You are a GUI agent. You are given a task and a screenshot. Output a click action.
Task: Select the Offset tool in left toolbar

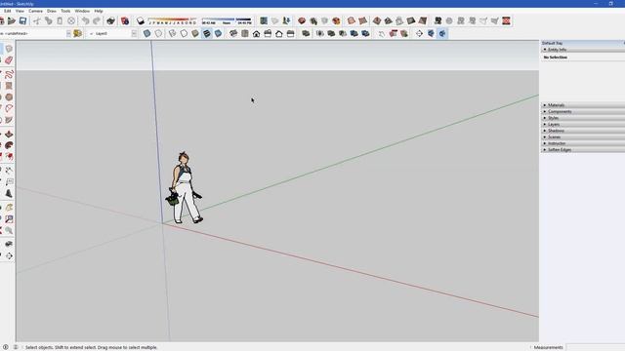pos(9,157)
